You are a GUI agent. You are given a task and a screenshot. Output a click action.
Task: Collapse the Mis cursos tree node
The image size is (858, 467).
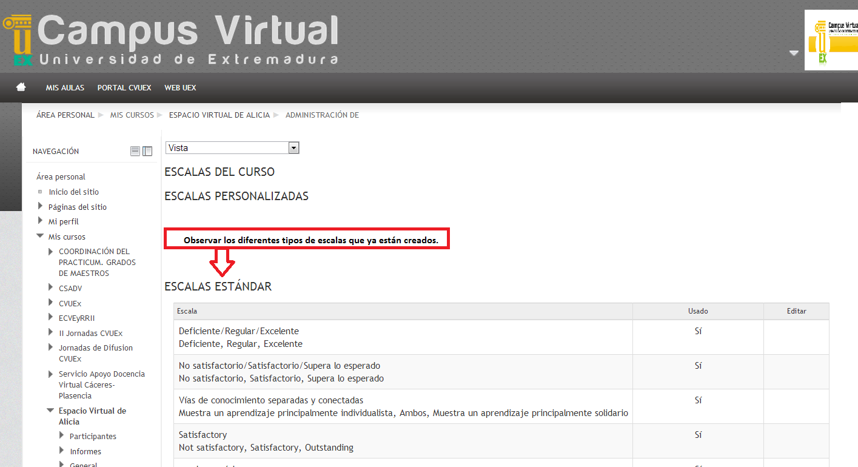[x=41, y=237]
